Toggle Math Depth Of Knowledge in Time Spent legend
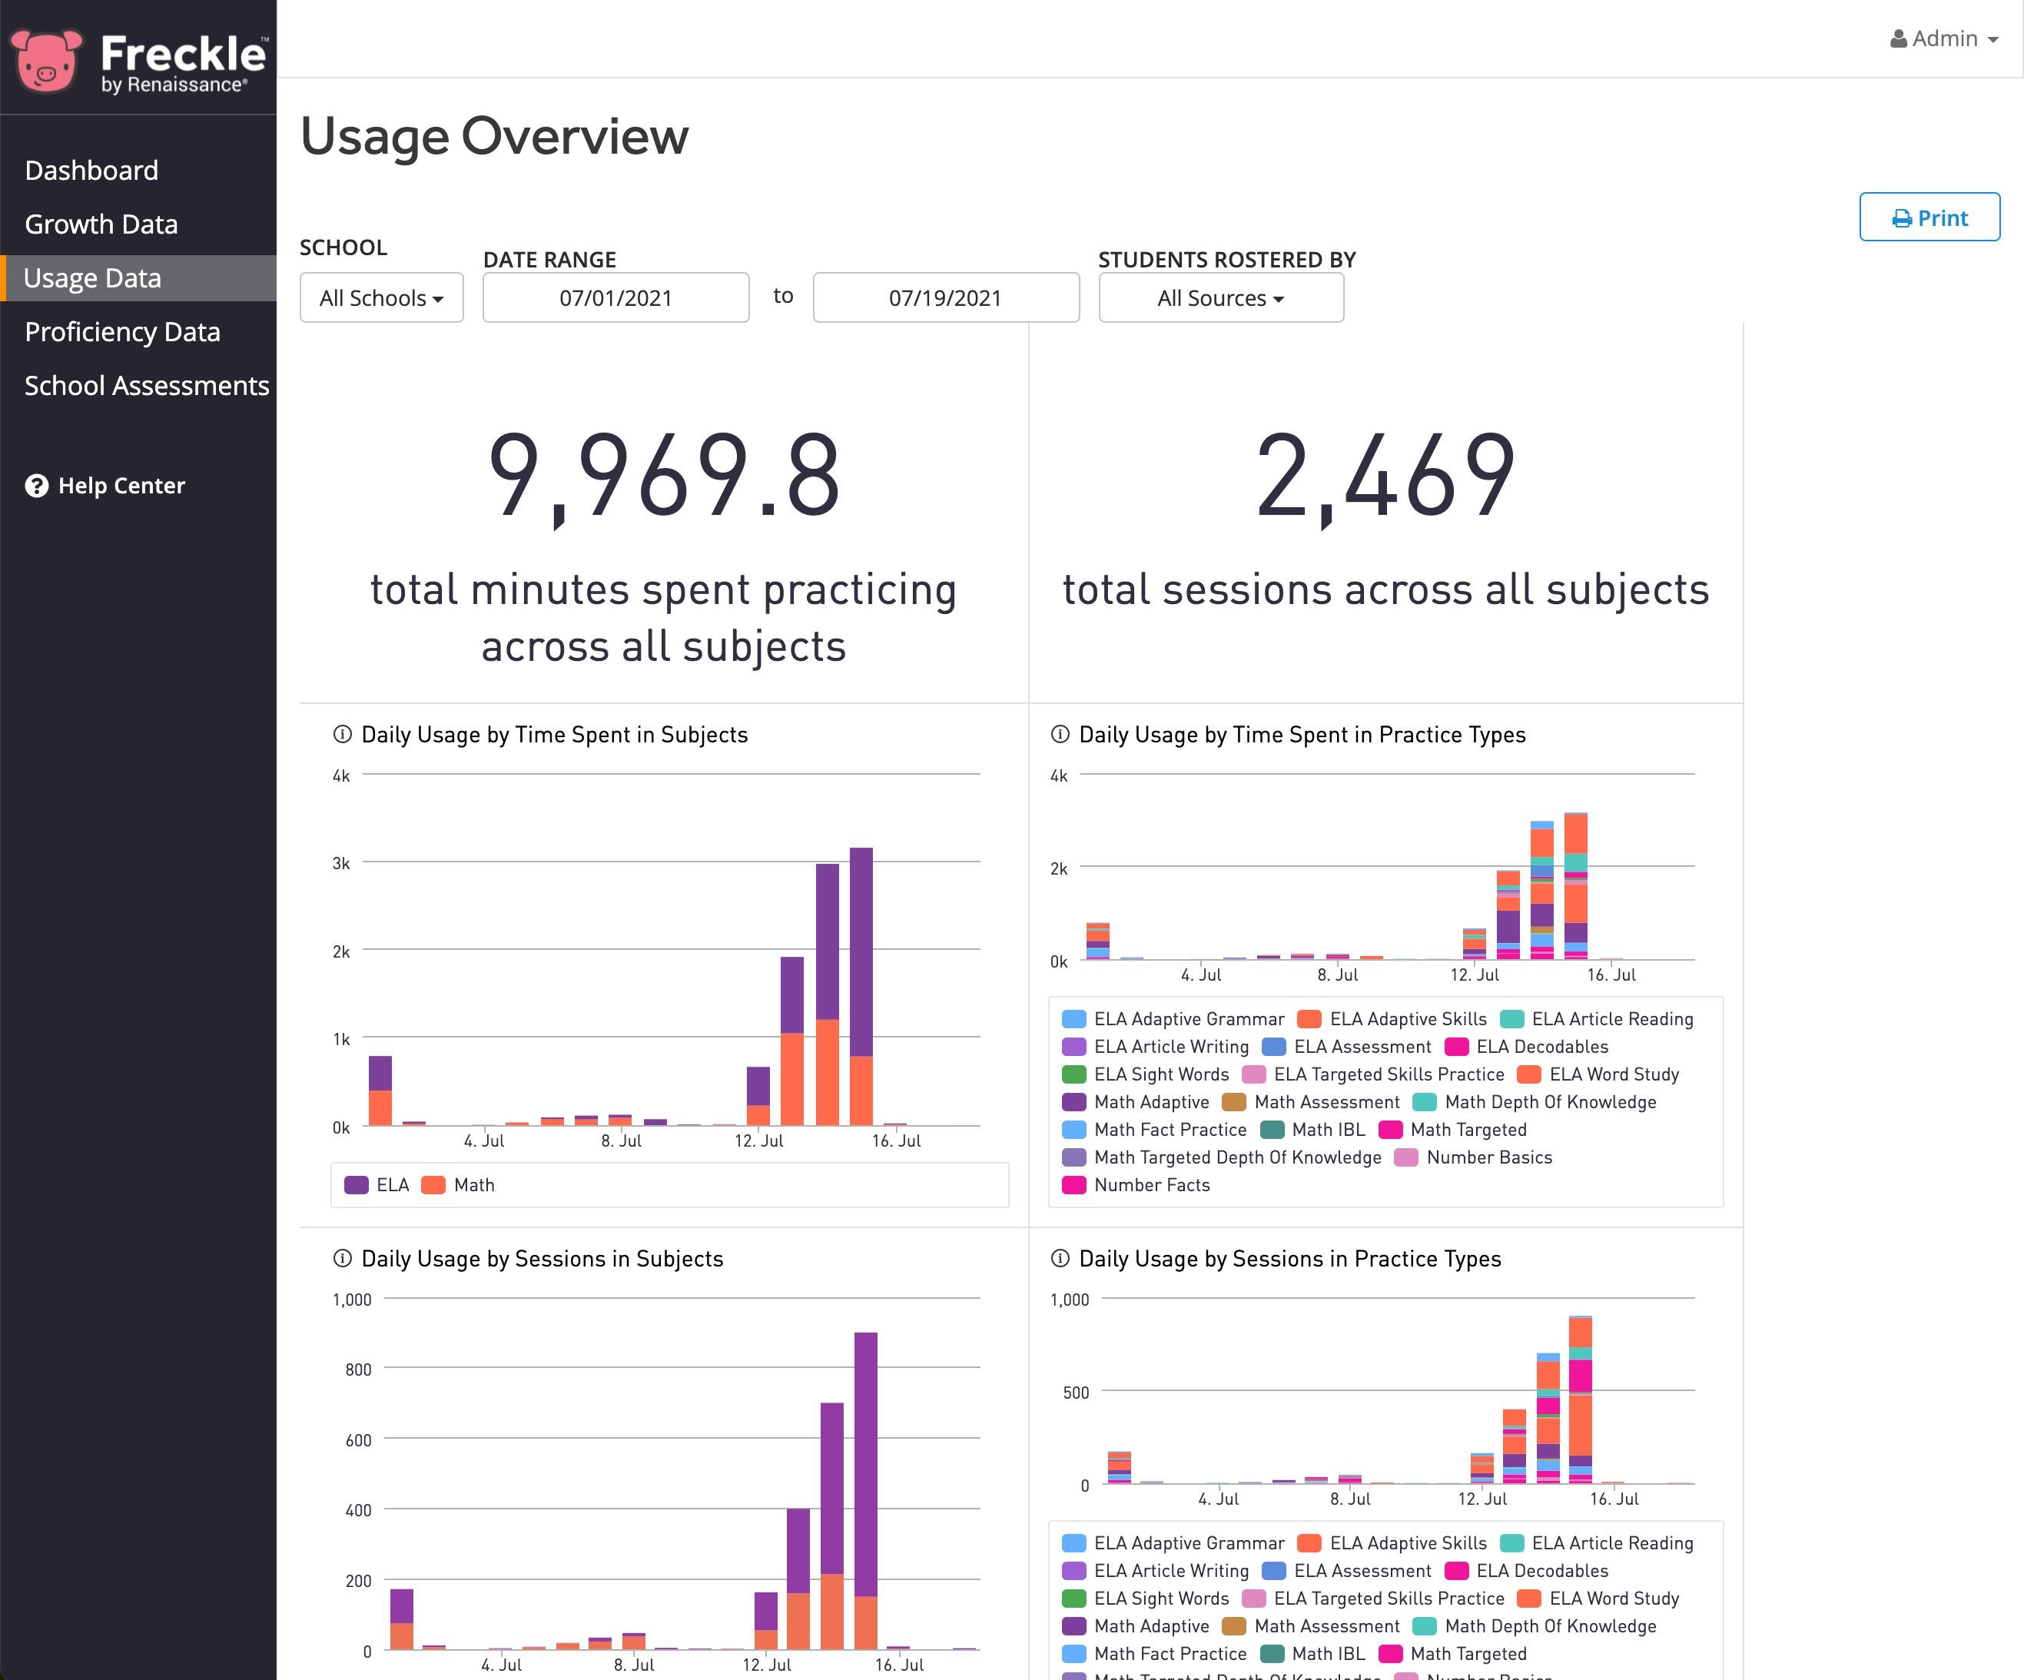 [x=1535, y=1102]
